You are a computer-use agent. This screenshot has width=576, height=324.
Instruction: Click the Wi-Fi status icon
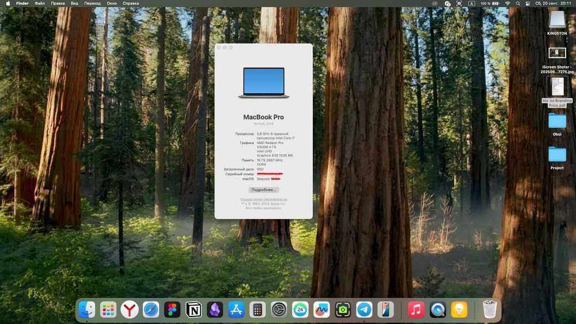tap(507, 3)
